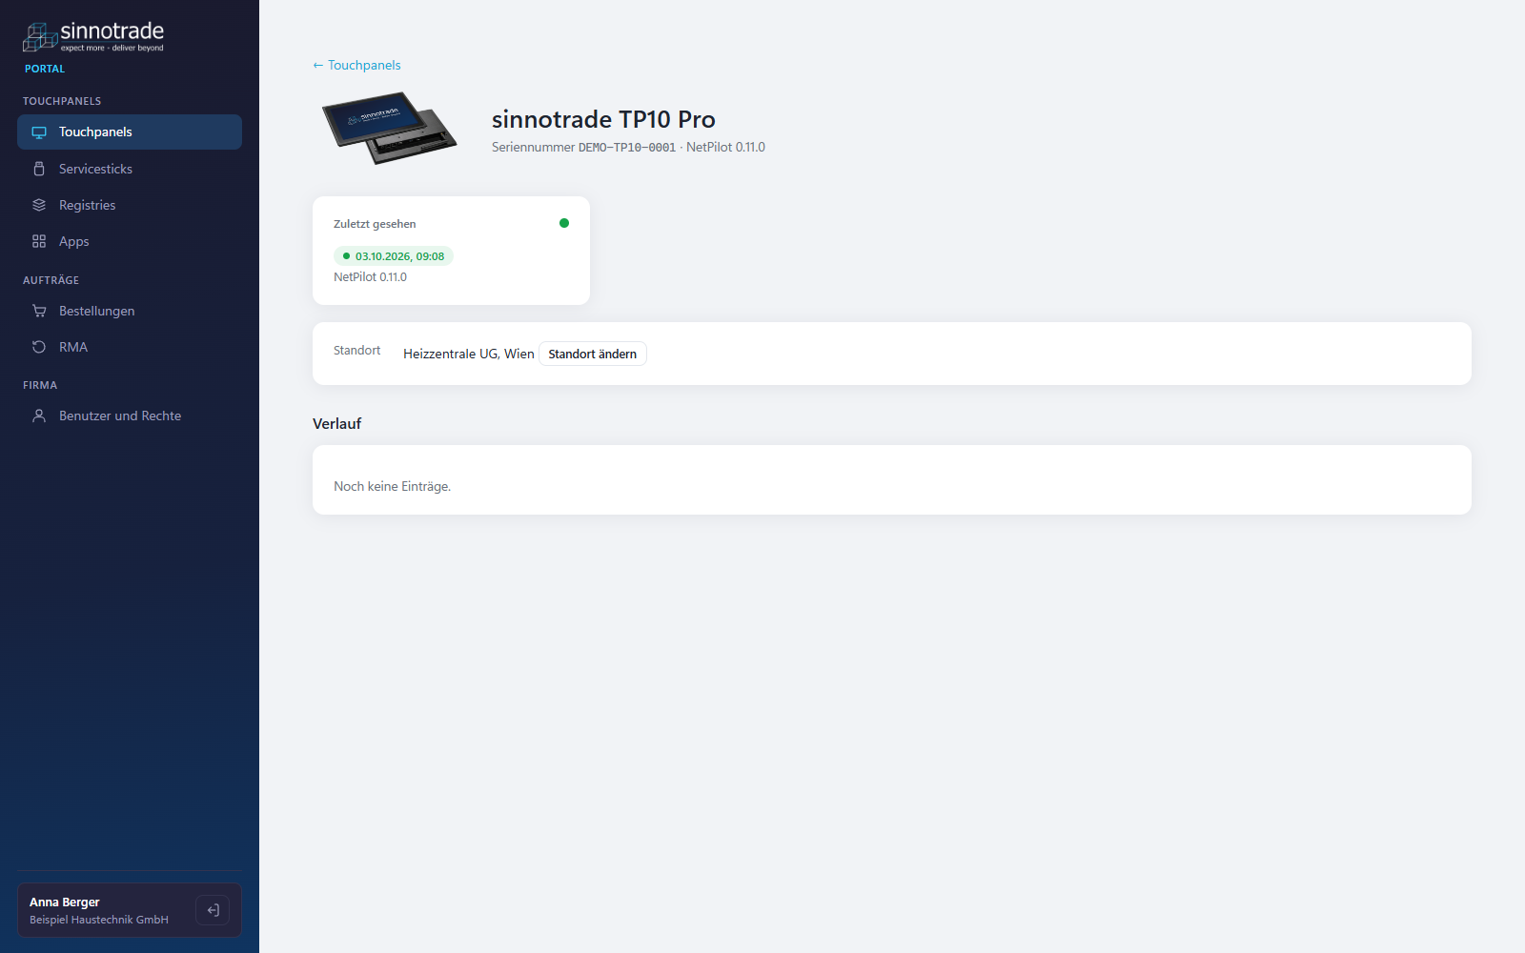The height and width of the screenshot is (953, 1525).
Task: Click the green online status dot in the Zuletzt gesehen card
Action: (x=564, y=223)
